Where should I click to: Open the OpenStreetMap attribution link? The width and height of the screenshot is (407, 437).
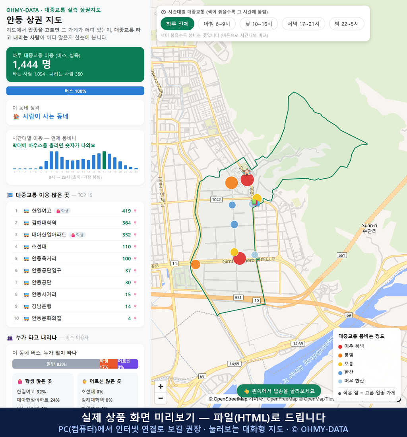point(228,399)
